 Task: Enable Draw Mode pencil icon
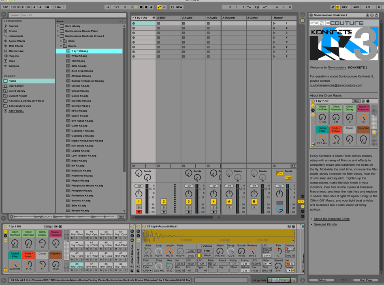click(x=333, y=7)
